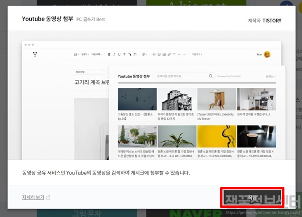
Task: Click the Youtube 동영상 첨부 dialog title
Action: [x=48, y=19]
